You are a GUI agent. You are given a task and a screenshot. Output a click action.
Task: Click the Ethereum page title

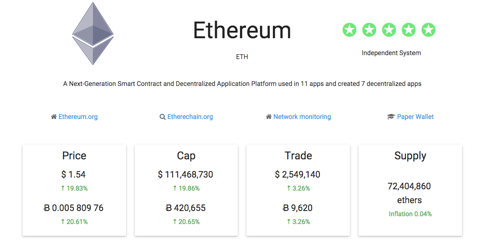coord(242,30)
